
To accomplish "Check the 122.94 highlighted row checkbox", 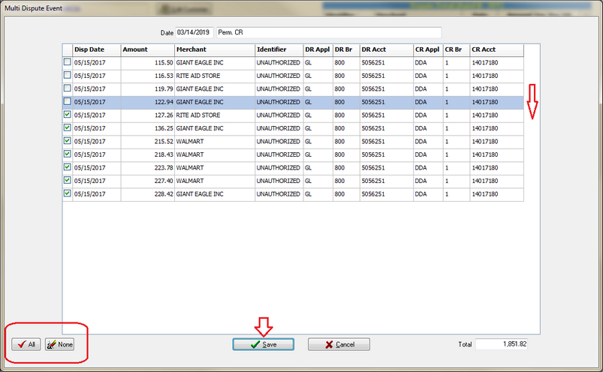I will (x=68, y=102).
